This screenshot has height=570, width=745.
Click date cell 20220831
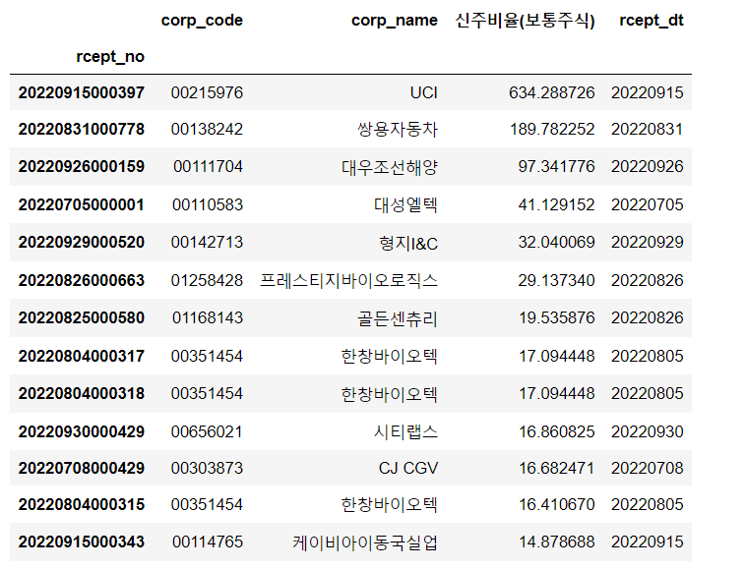[x=648, y=129]
